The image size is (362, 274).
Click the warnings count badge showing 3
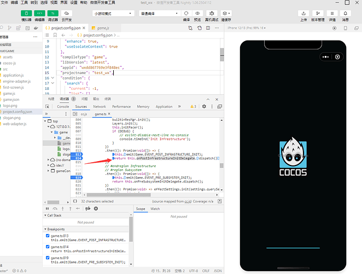click(x=193, y=106)
